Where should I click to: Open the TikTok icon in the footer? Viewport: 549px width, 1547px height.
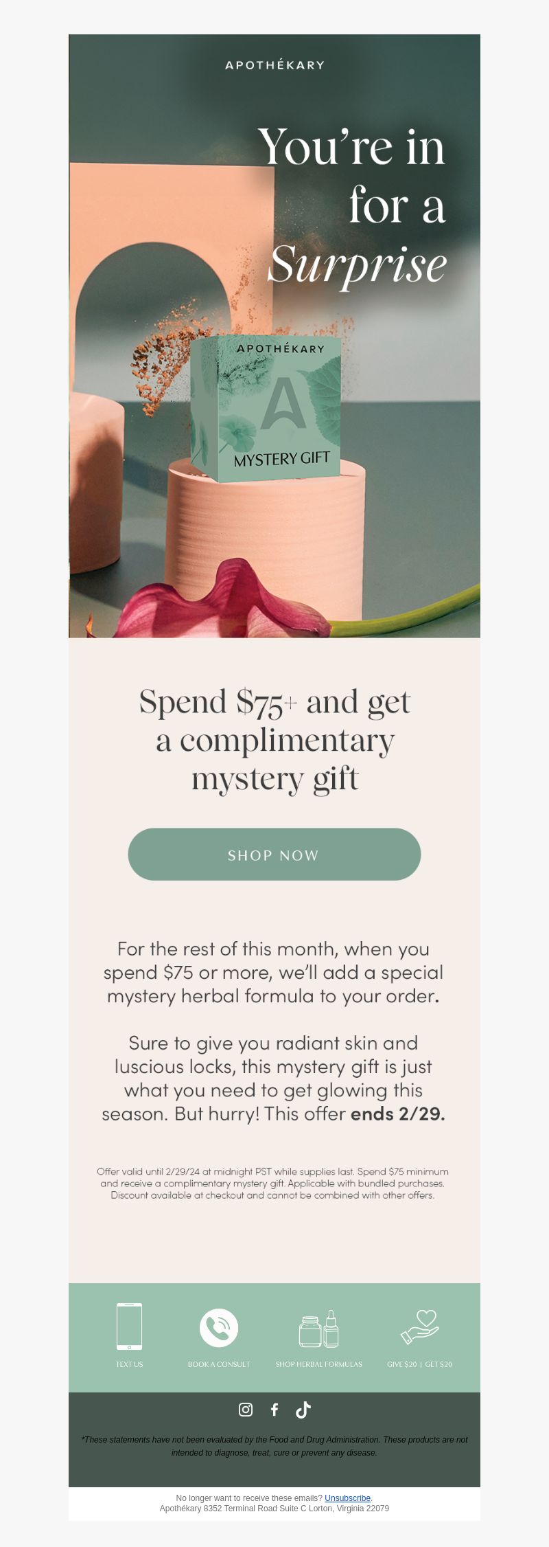point(303,1410)
